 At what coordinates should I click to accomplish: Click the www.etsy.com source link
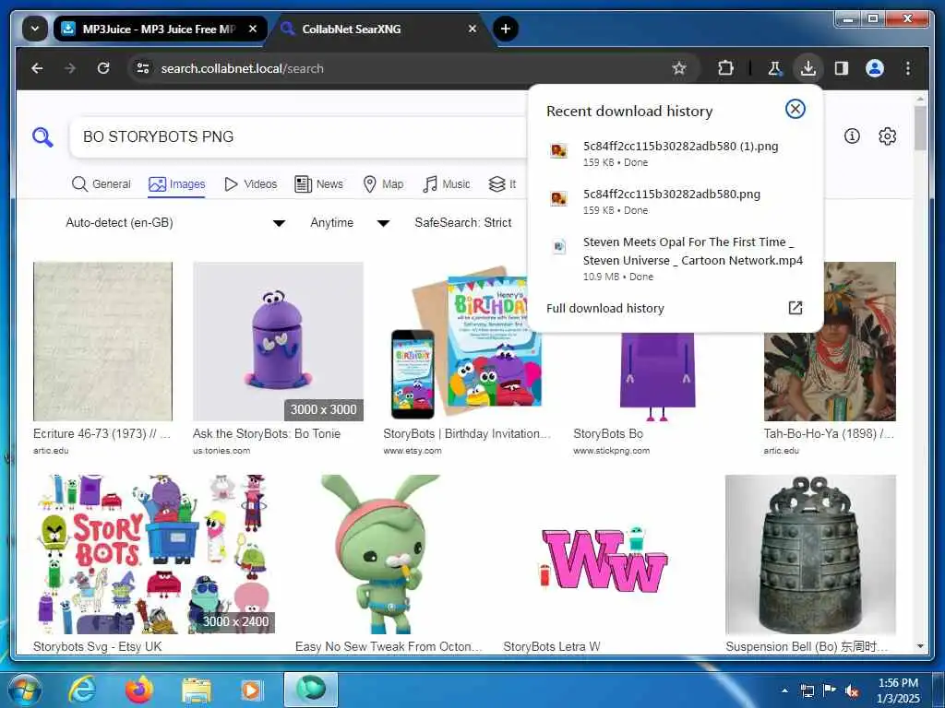413,450
